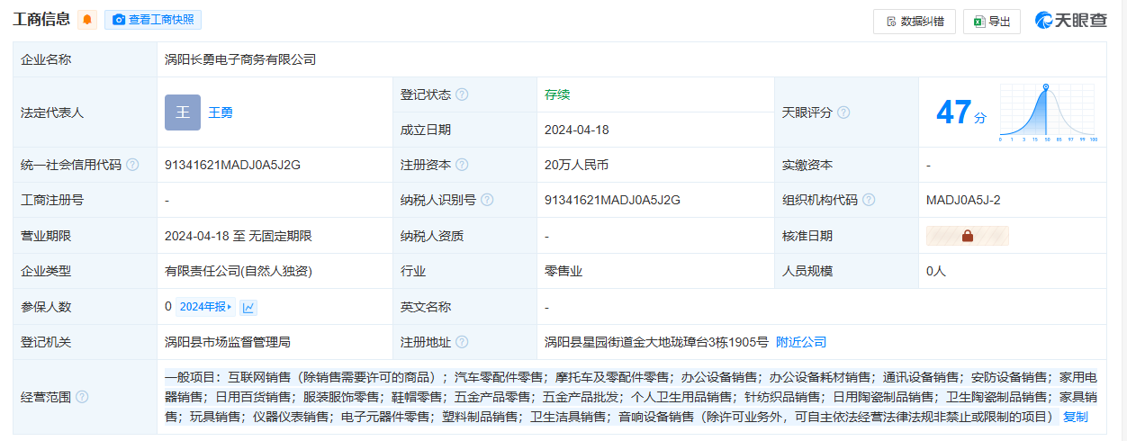Open 附近公司 nearby companies link

tap(801, 342)
